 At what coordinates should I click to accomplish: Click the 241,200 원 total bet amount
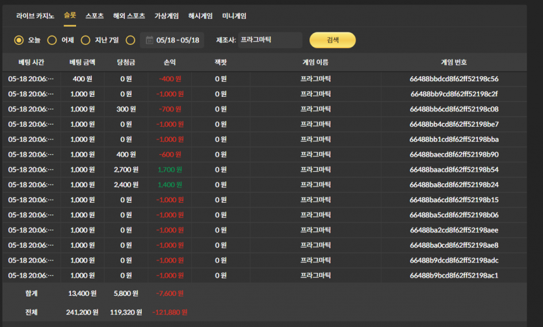tap(83, 312)
